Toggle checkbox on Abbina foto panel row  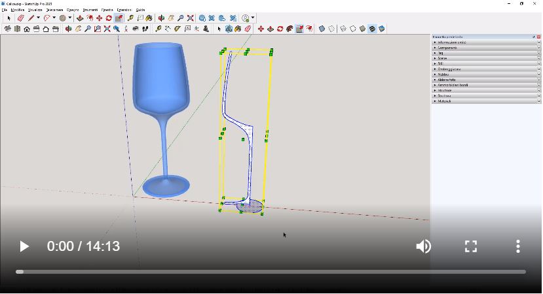539,80
